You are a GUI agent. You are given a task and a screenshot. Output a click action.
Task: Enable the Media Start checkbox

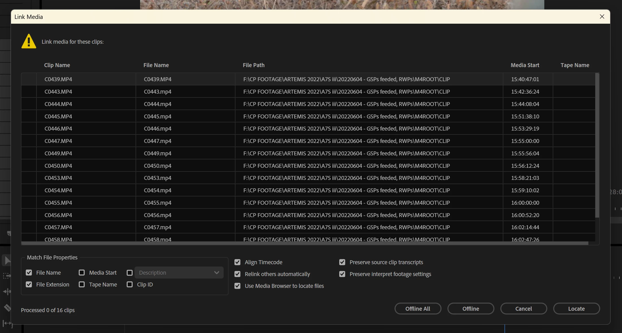(x=82, y=273)
